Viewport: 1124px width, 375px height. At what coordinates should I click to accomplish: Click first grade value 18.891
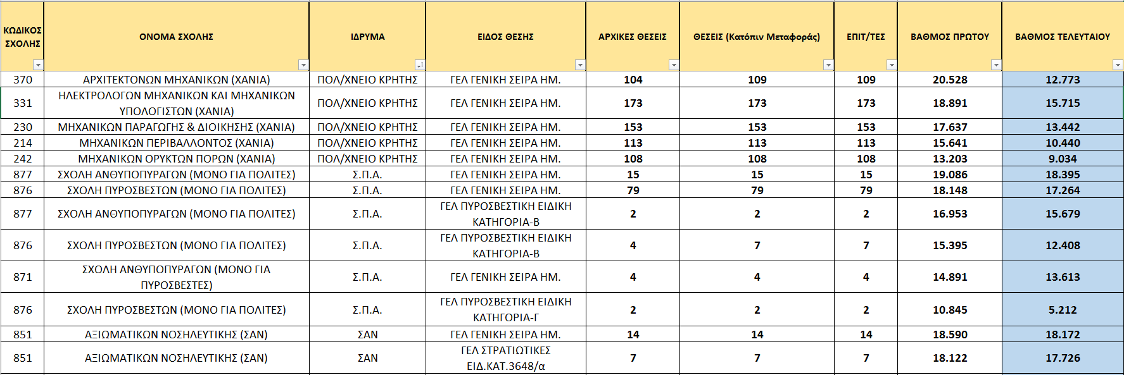(950, 103)
